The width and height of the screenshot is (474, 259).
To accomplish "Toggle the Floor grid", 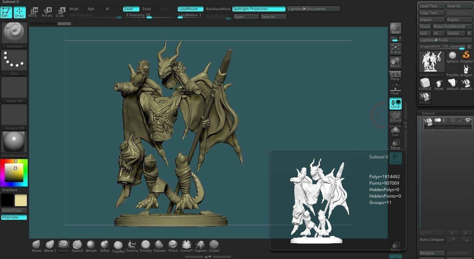I will pyautogui.click(x=396, y=90).
